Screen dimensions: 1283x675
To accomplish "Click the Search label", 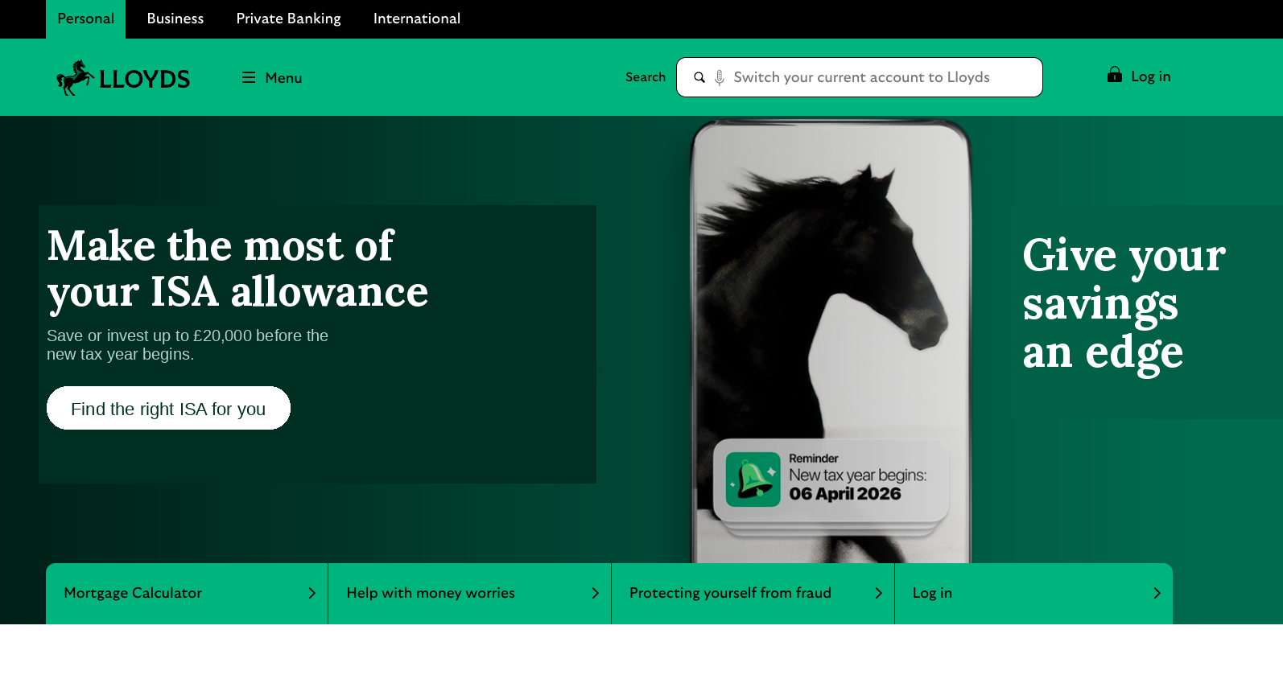I will pos(646,77).
